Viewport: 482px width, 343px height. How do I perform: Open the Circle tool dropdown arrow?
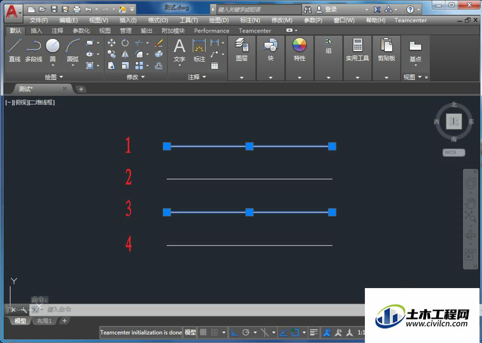53,65
